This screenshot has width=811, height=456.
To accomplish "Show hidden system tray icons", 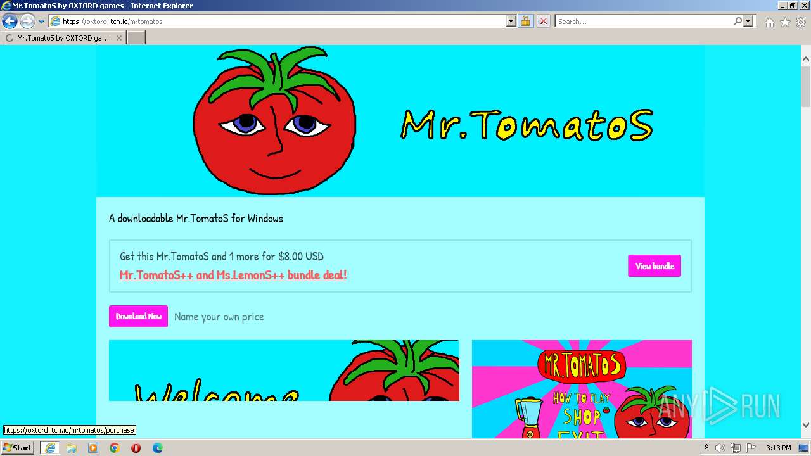I will pos(707,448).
